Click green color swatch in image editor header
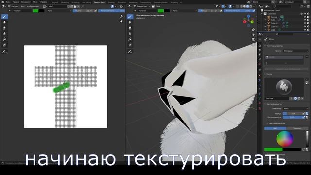The height and width of the screenshot is (175, 311). [x=35, y=11]
